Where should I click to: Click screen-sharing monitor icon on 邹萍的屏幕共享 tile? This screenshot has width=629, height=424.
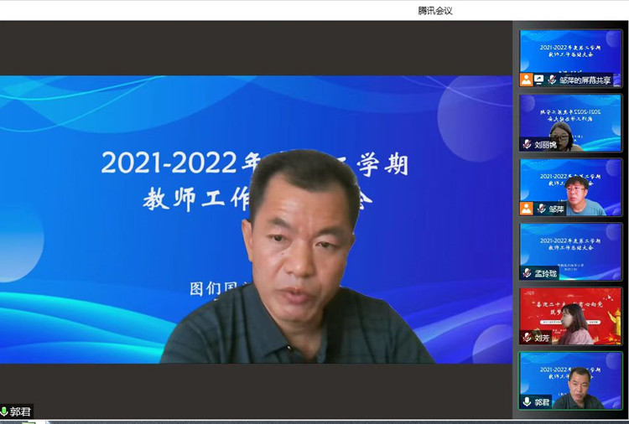539,80
